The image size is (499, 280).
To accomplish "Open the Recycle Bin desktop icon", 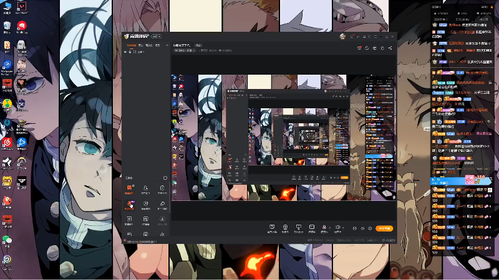I will (7, 27).
